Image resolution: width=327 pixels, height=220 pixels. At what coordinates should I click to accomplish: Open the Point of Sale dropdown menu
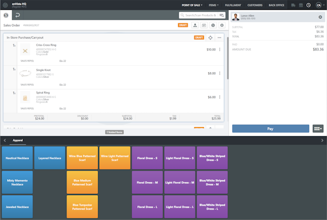point(192,5)
